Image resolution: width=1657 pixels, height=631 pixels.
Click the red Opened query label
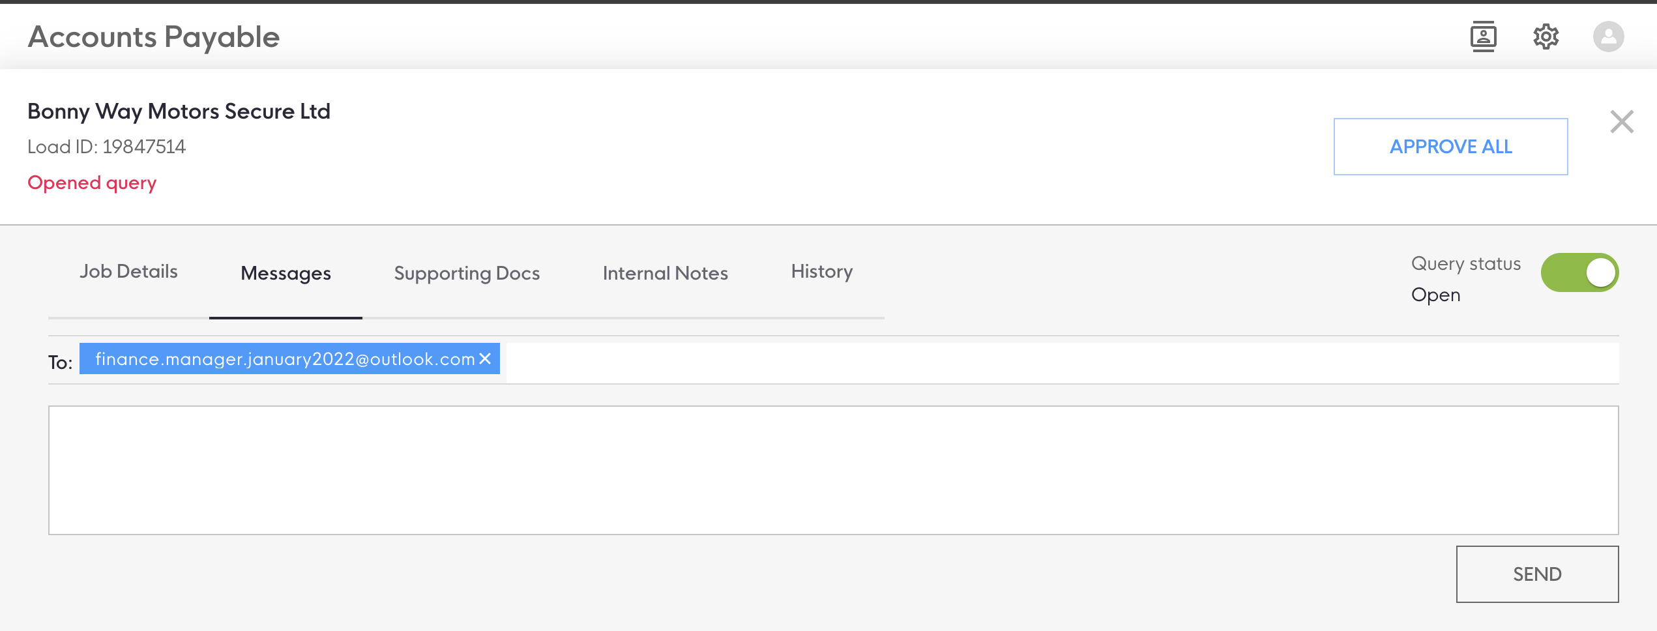tap(92, 183)
